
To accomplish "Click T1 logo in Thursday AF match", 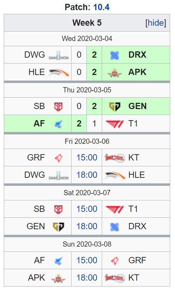I will coord(115,124).
